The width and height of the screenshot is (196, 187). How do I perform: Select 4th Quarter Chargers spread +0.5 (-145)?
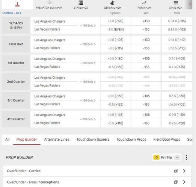(116, 115)
